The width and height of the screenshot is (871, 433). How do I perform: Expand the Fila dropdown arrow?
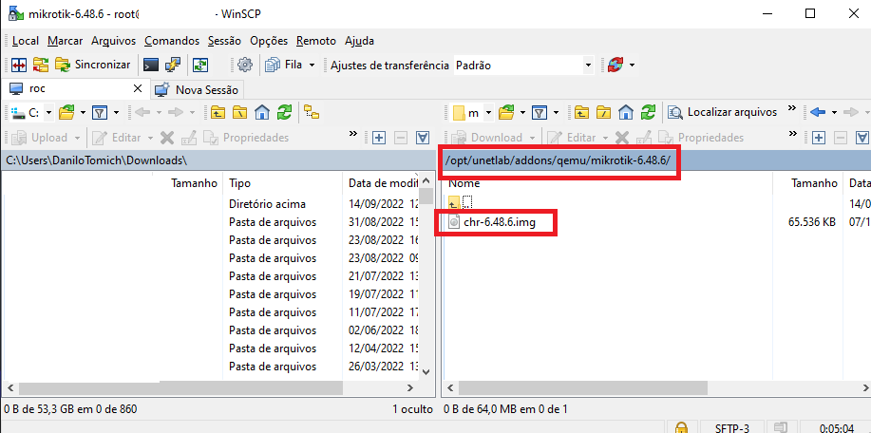coord(312,66)
